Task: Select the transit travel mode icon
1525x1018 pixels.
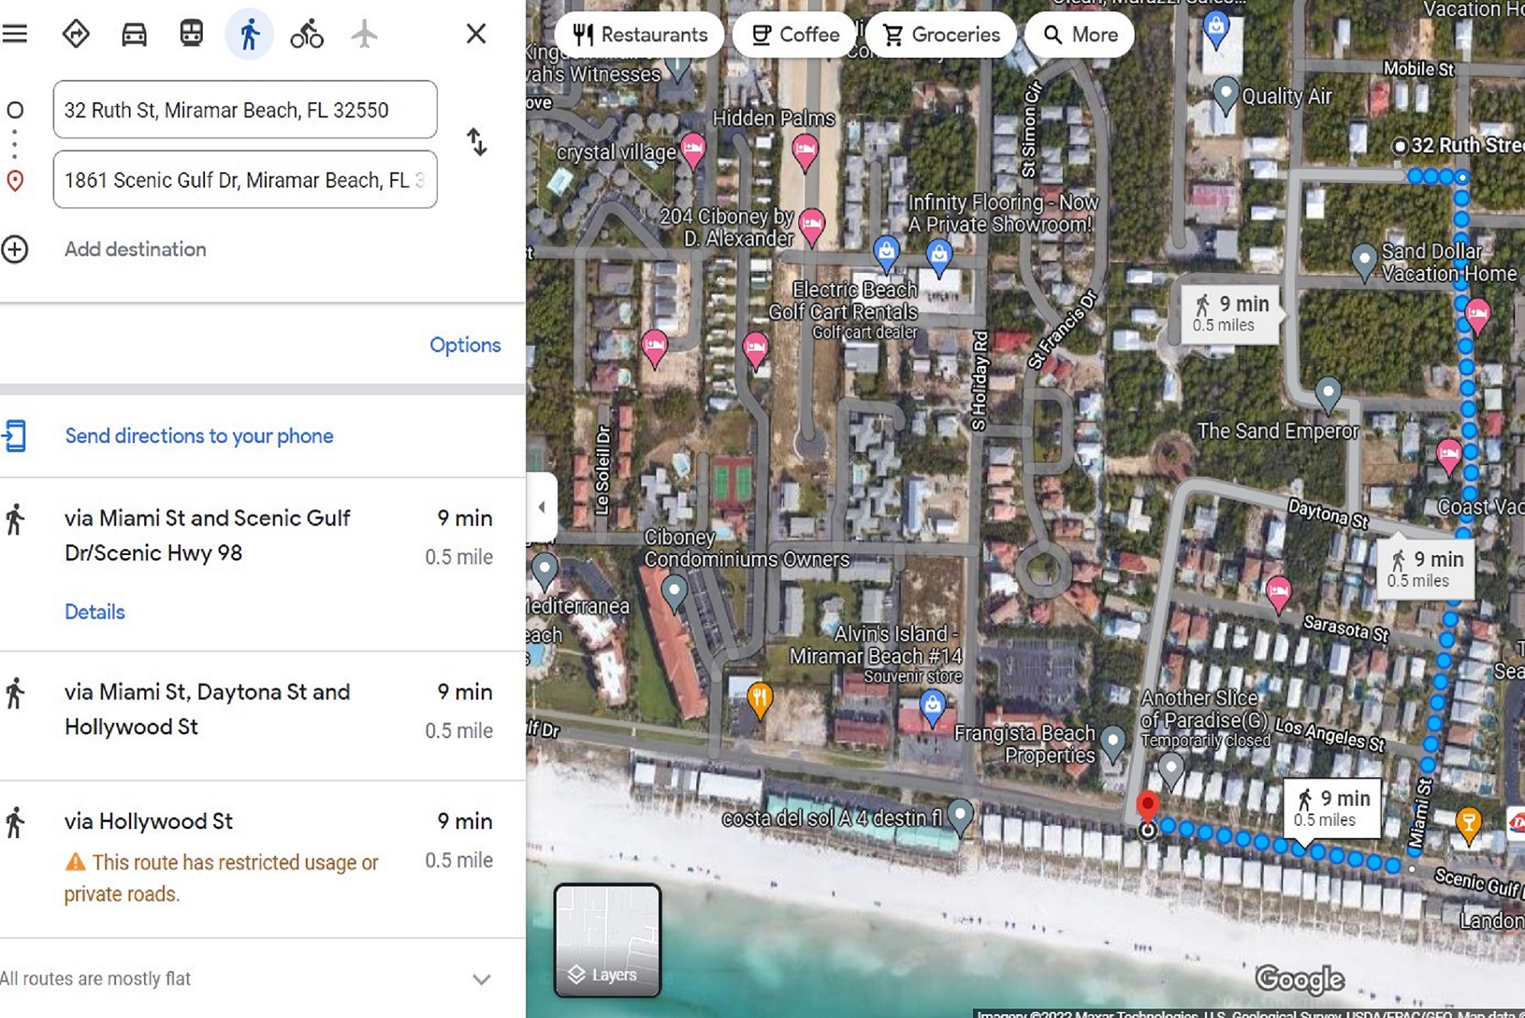Action: tap(191, 34)
